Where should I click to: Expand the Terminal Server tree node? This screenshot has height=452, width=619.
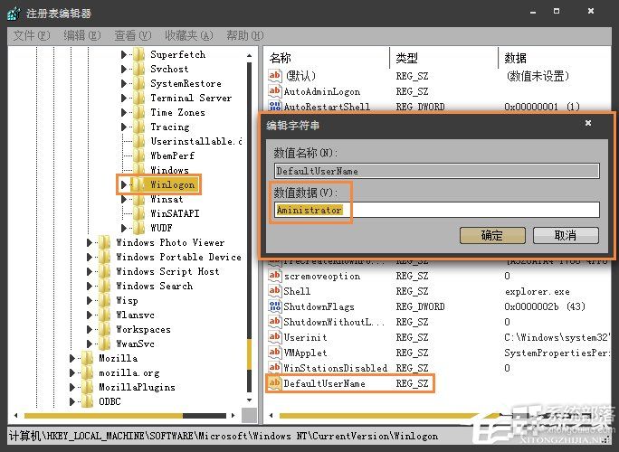[124, 98]
